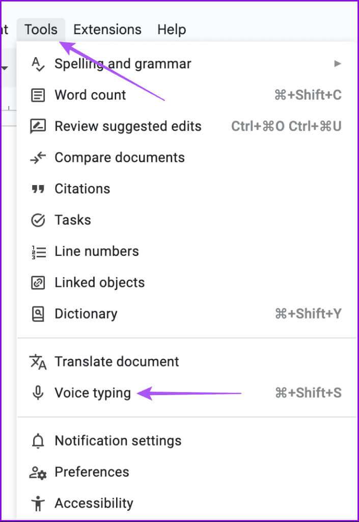Click the Line numbers list icon
The height and width of the screenshot is (522, 359).
click(x=38, y=252)
